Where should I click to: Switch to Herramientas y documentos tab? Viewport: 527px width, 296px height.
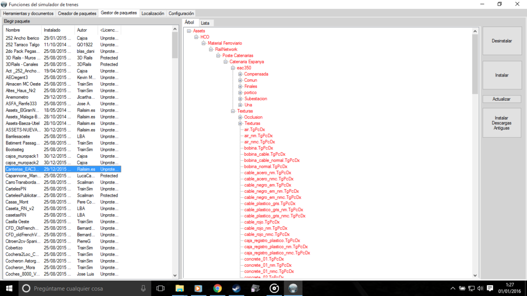click(28, 13)
